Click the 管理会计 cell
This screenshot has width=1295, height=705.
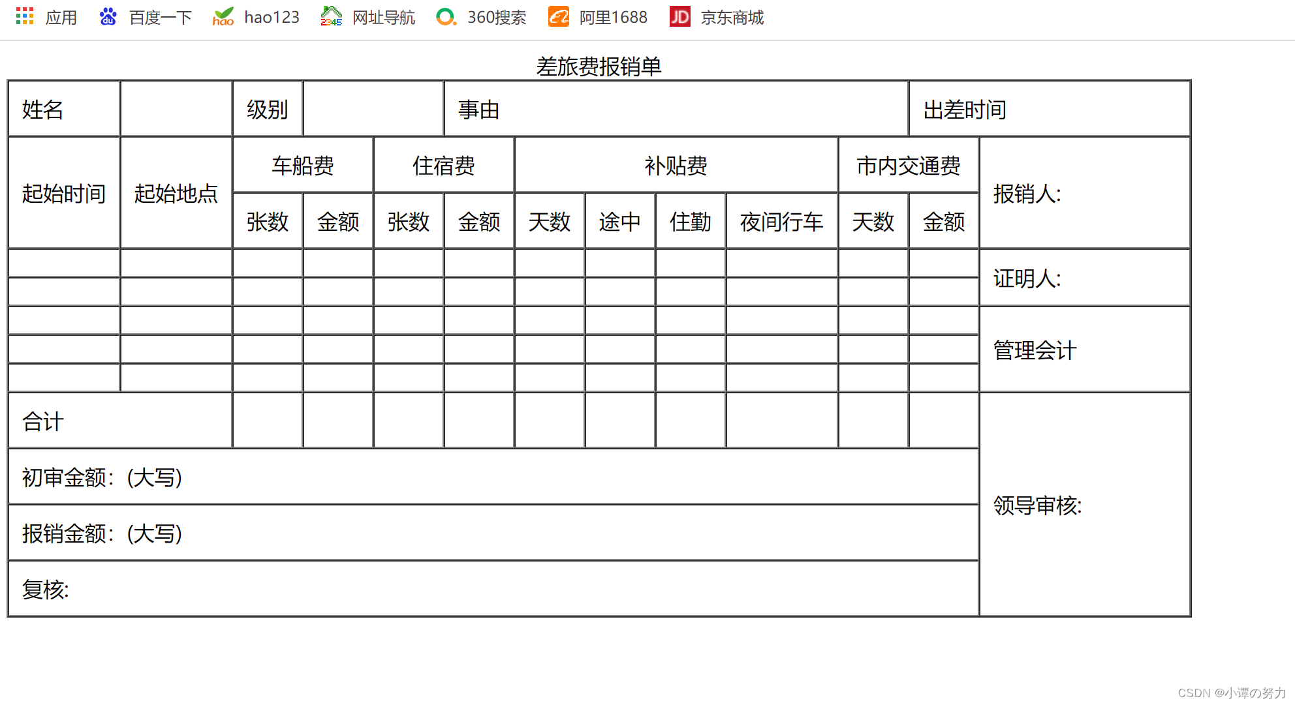pyautogui.click(x=1085, y=350)
